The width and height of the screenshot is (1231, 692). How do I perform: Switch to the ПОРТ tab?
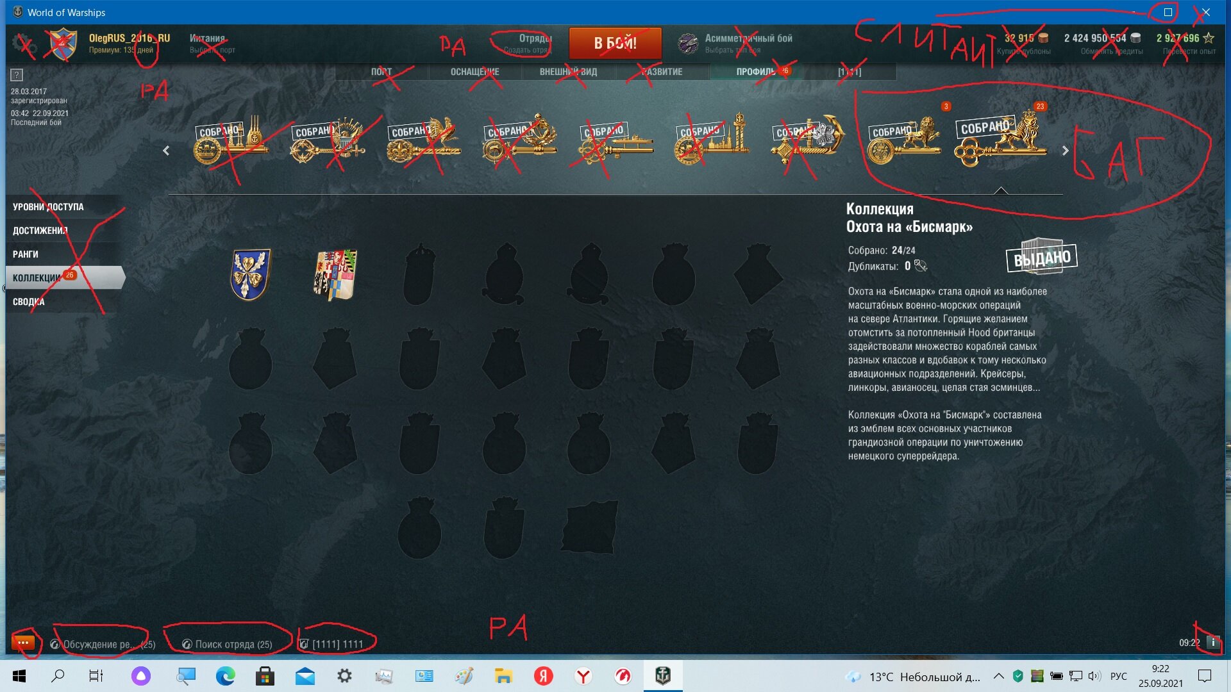(x=381, y=72)
